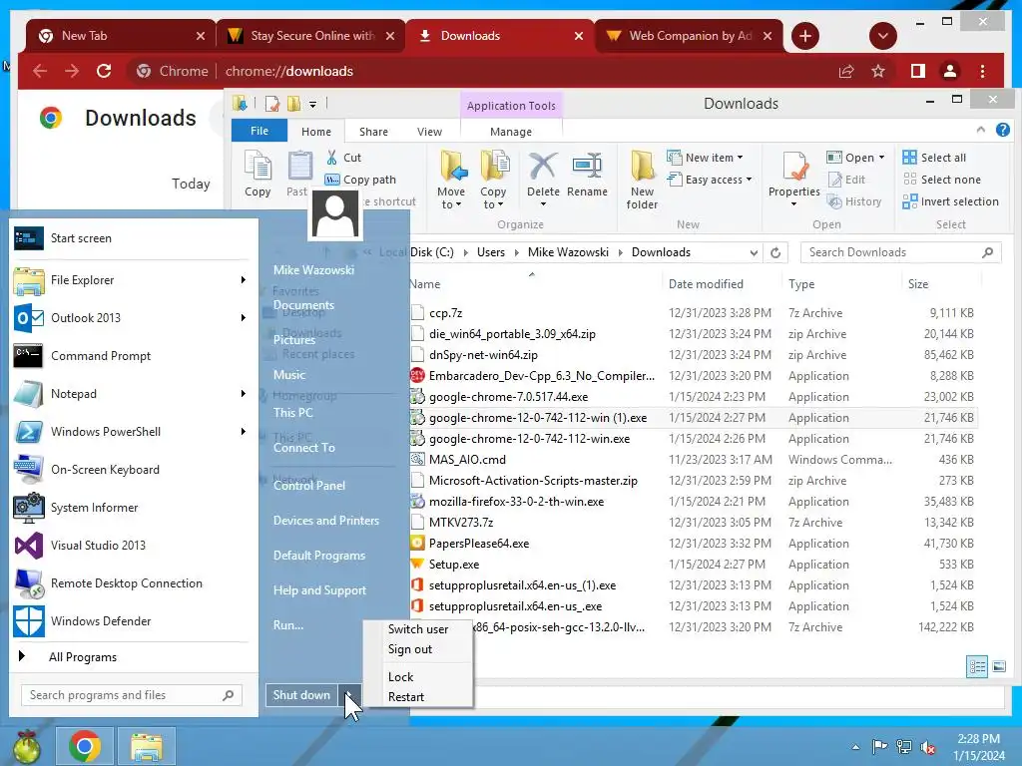Screen dimensions: 1022x766
Task: Click the Properties icon
Action: point(794,166)
